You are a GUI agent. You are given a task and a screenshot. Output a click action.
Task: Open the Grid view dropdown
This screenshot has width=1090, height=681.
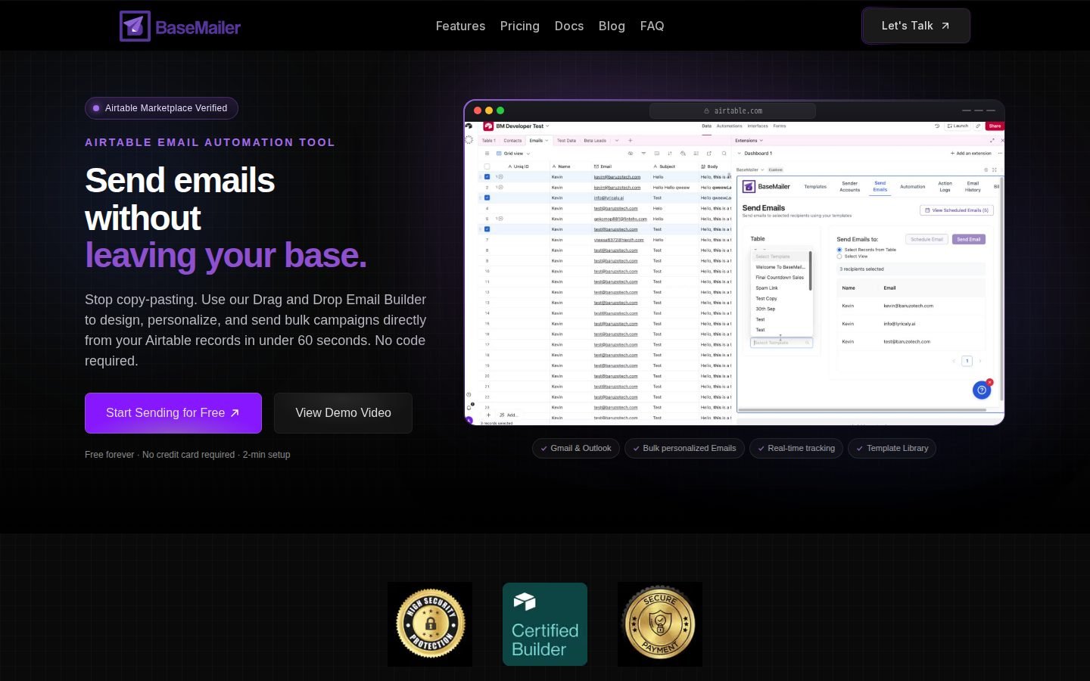point(512,154)
